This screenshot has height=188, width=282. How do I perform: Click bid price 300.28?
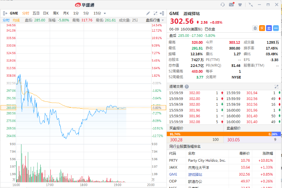pos(176,140)
